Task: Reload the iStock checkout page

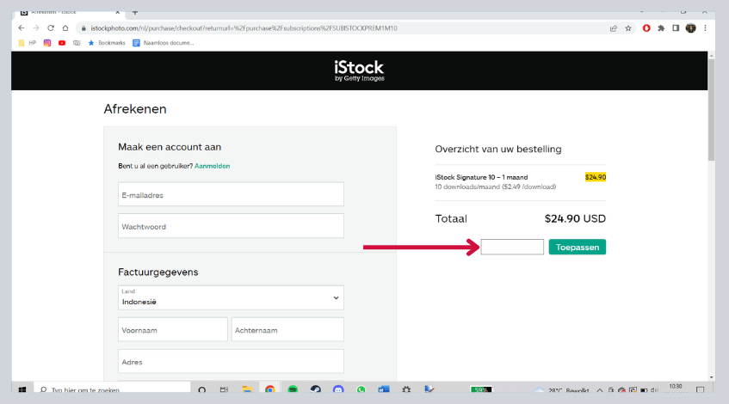Action: [51, 28]
